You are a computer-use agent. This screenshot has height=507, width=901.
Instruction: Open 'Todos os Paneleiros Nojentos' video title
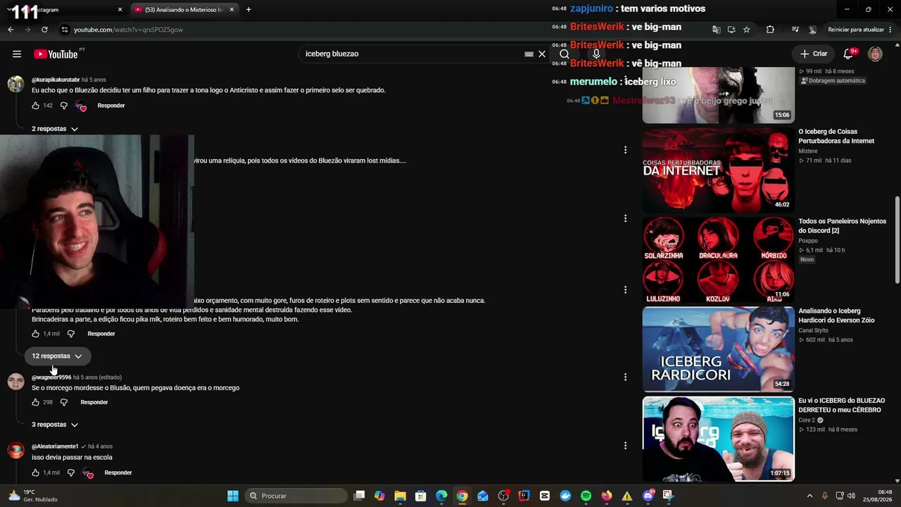click(843, 226)
